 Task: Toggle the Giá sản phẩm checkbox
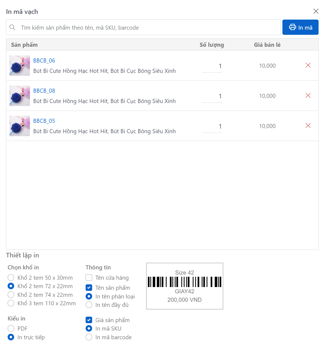(89, 320)
